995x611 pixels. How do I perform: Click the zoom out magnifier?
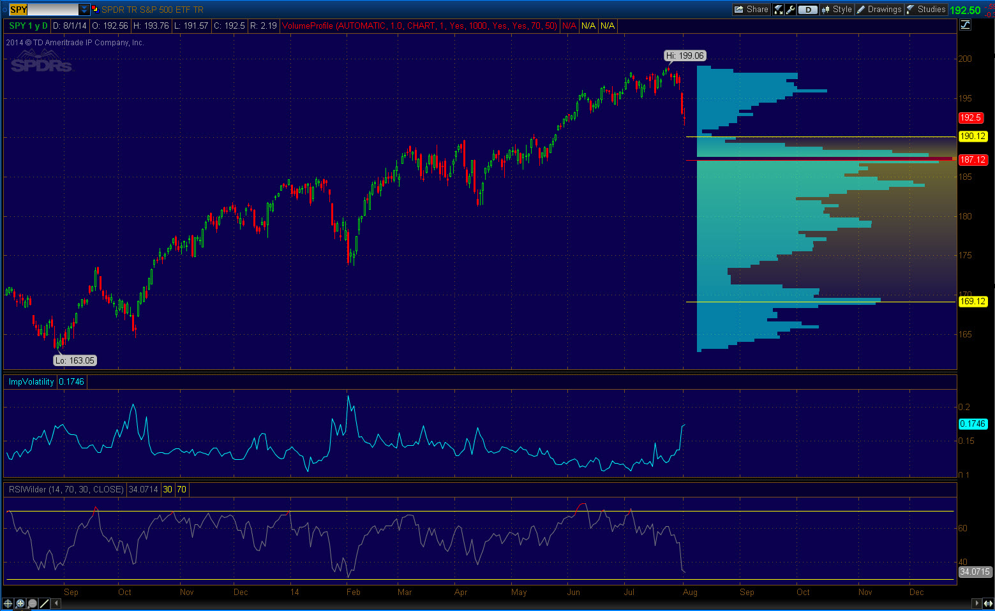[32, 603]
